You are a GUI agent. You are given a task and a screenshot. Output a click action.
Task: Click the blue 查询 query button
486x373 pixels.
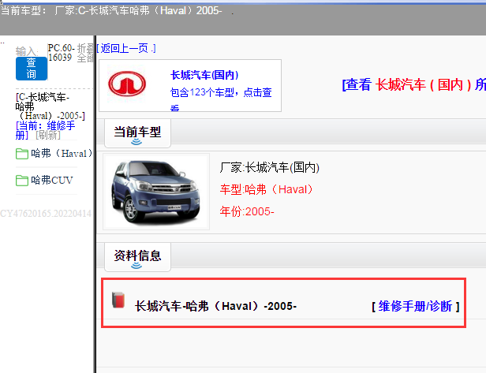32,69
